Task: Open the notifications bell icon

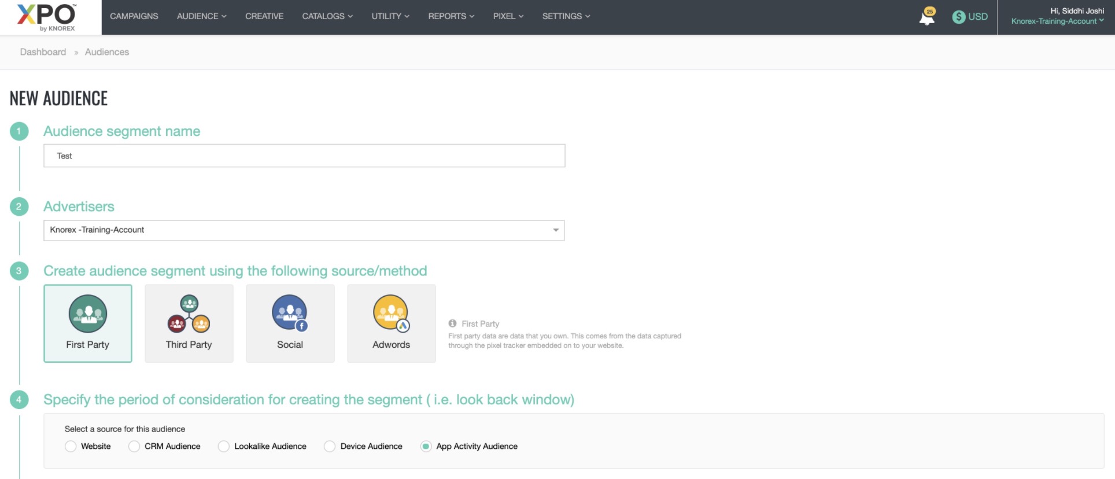Action: [x=926, y=17]
